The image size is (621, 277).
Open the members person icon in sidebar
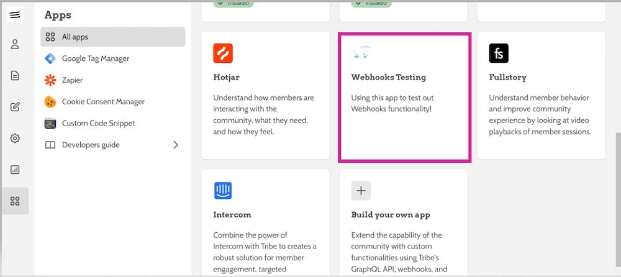pos(15,44)
